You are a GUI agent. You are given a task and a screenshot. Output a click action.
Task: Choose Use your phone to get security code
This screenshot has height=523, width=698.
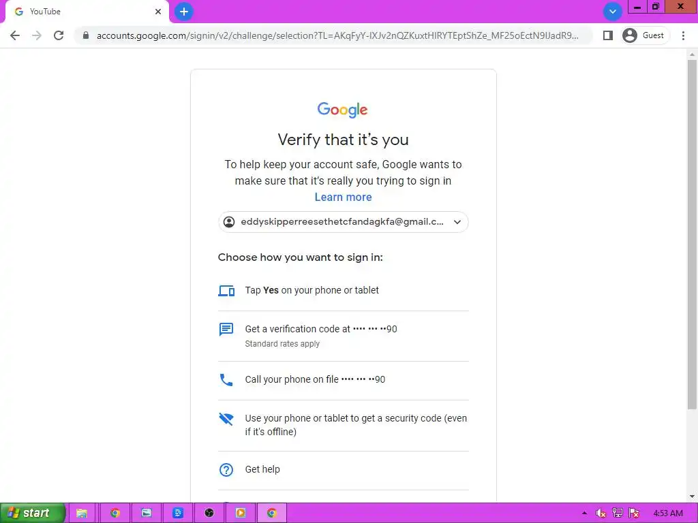tap(344, 425)
